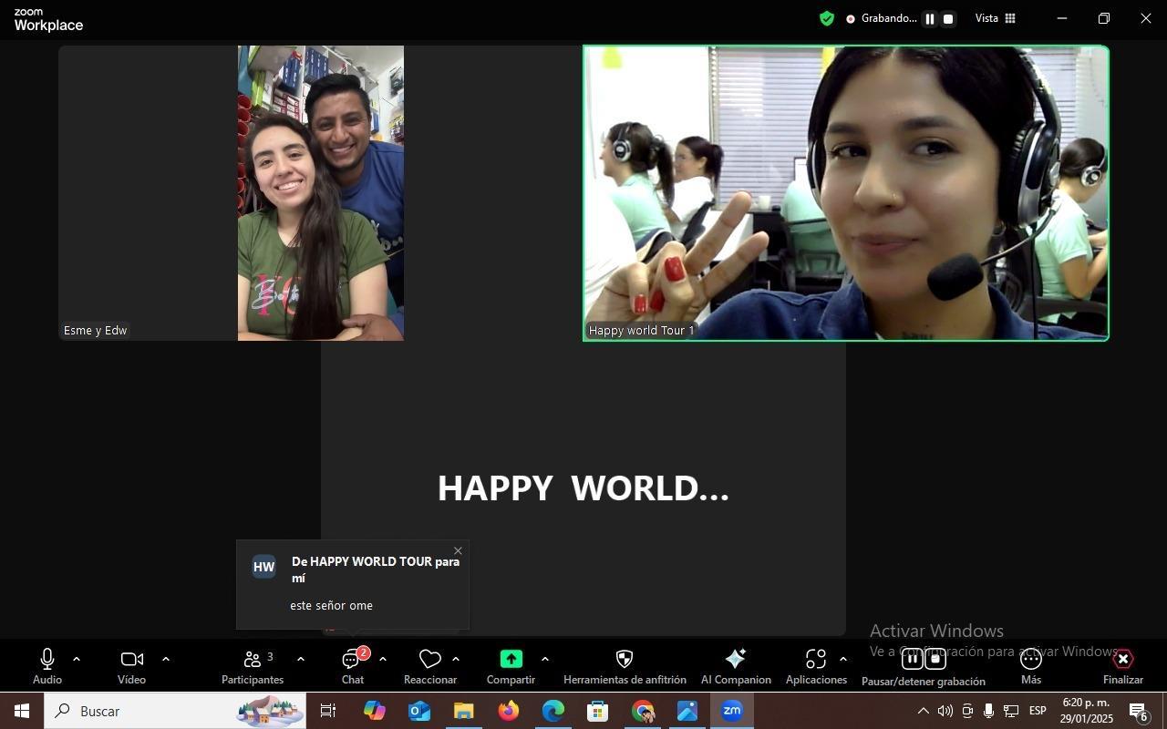Expand reactions options chevron
The image size is (1167, 729).
(456, 659)
